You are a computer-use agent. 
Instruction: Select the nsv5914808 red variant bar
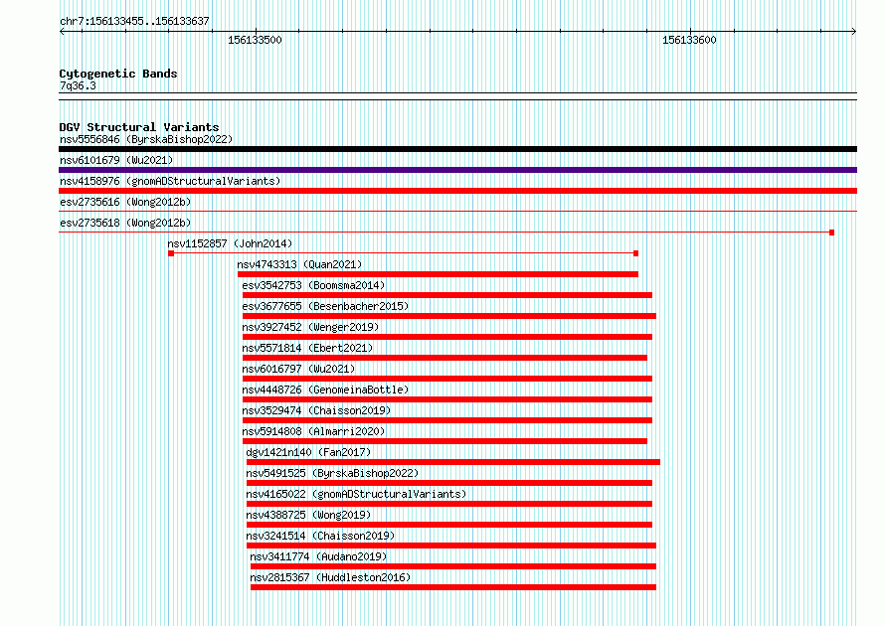pyautogui.click(x=444, y=441)
